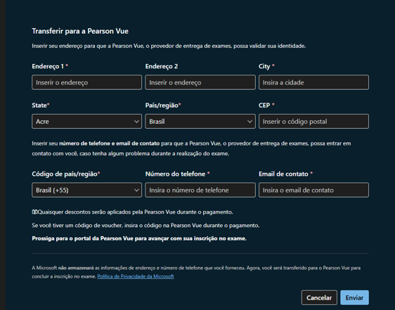
Task: Open the State dropdown showing Acre
Action: 86,121
